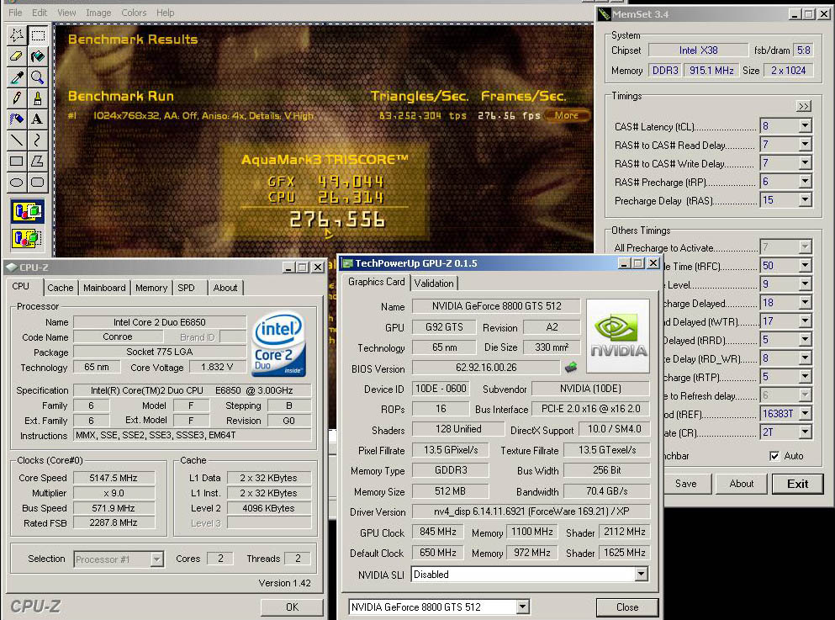
Task: Select the rectangular Select tool in Paint
Action: 37,35
